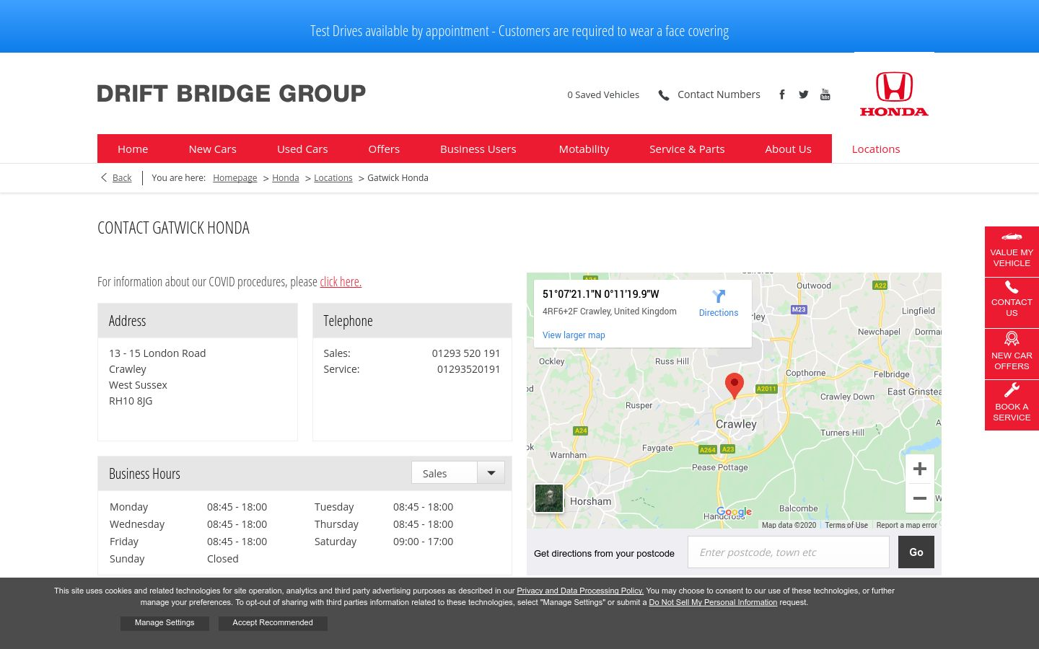Click the Gatwick Honda breadcrumb text
The width and height of the screenshot is (1039, 649).
click(398, 177)
